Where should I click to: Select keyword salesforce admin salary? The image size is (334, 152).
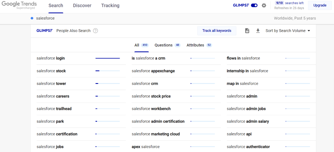[248, 121]
